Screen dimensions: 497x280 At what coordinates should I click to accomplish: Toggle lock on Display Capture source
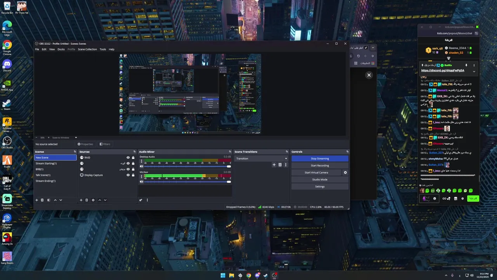[x=133, y=175]
